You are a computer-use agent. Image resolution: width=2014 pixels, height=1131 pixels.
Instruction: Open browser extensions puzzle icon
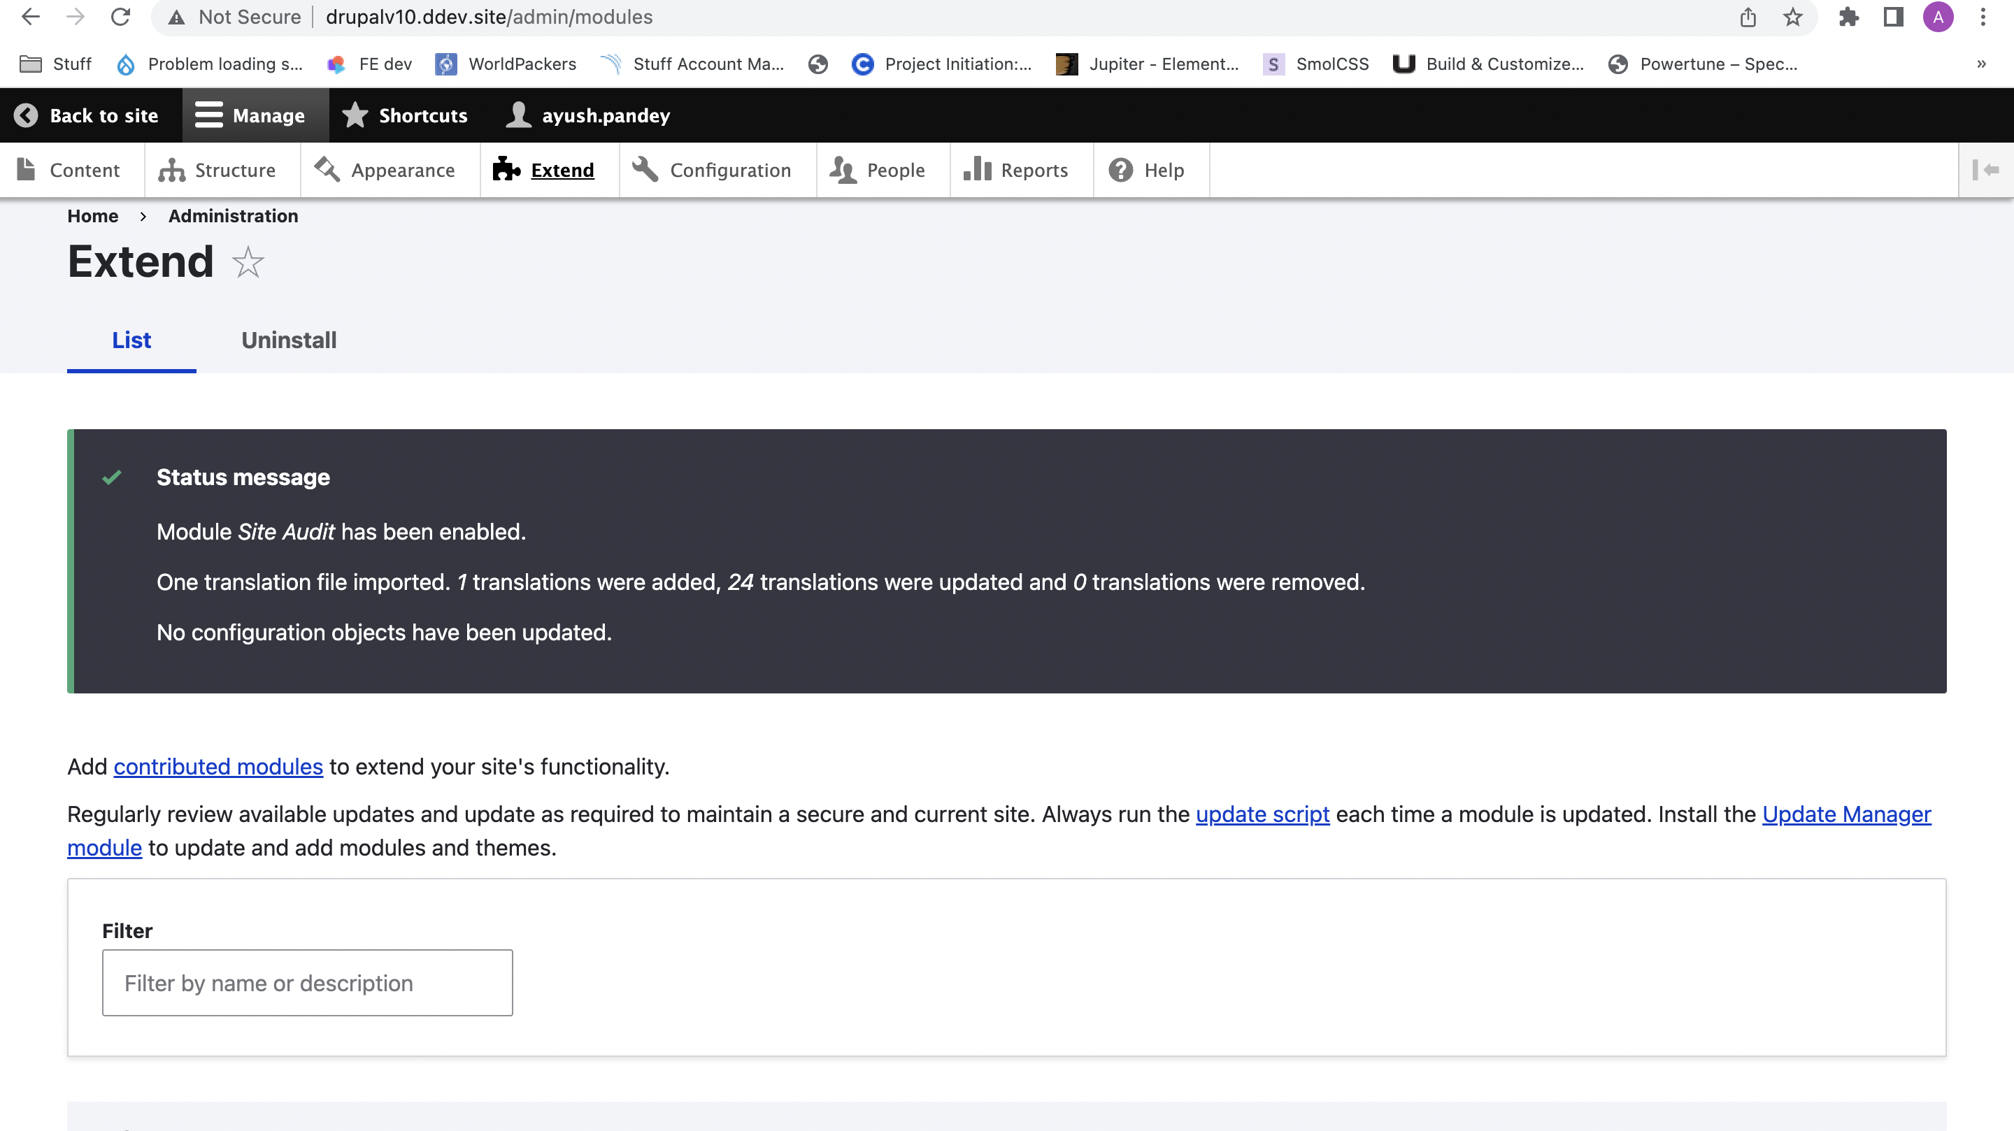pos(1849,17)
